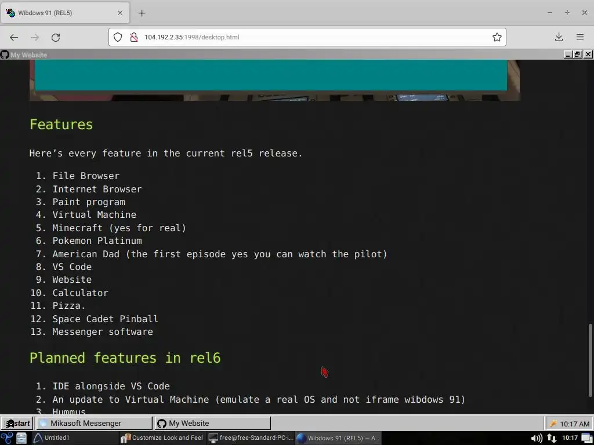The image size is (594, 445).
Task: Click the favicon on the Wibdows 91 tab
Action: coord(10,13)
